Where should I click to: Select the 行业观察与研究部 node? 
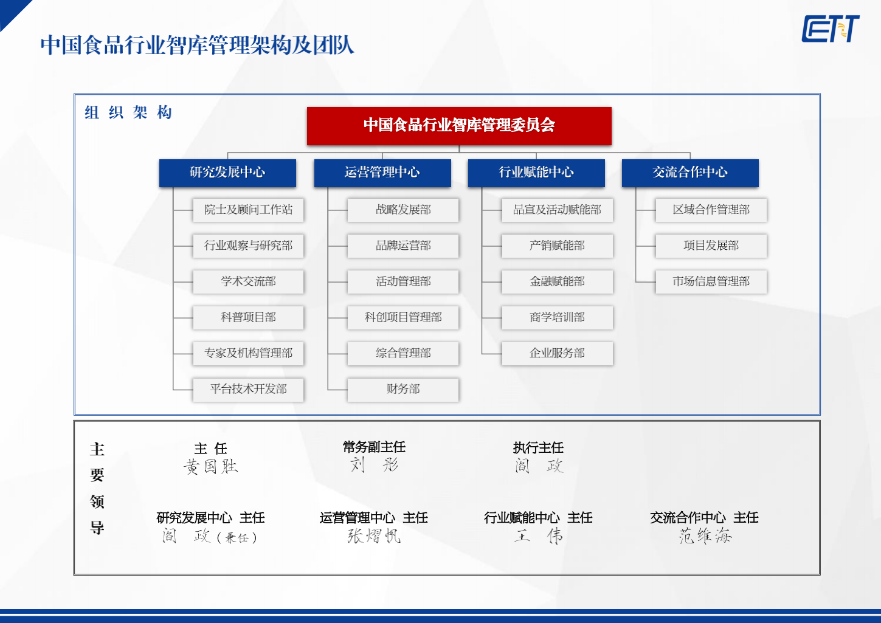click(x=248, y=246)
